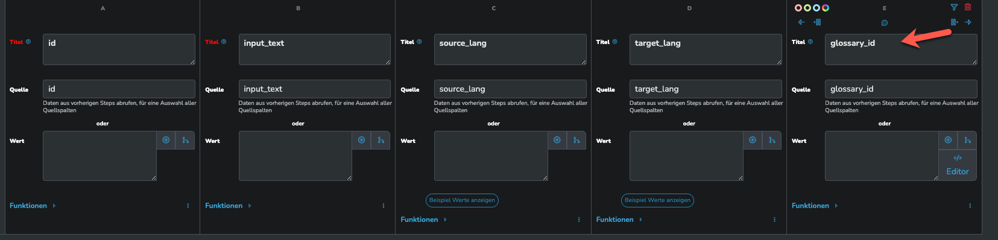Open the rainbow custom color picker in column E

point(826,8)
